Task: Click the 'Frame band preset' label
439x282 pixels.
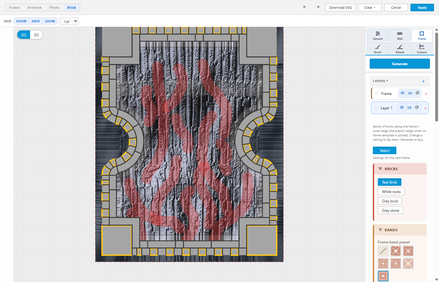Action: point(394,242)
